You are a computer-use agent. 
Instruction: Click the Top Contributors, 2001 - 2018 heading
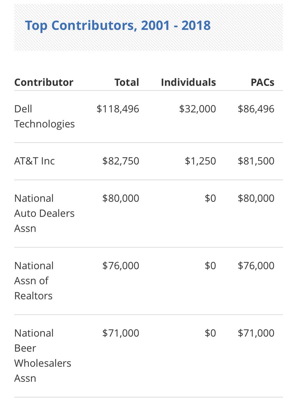(x=118, y=25)
